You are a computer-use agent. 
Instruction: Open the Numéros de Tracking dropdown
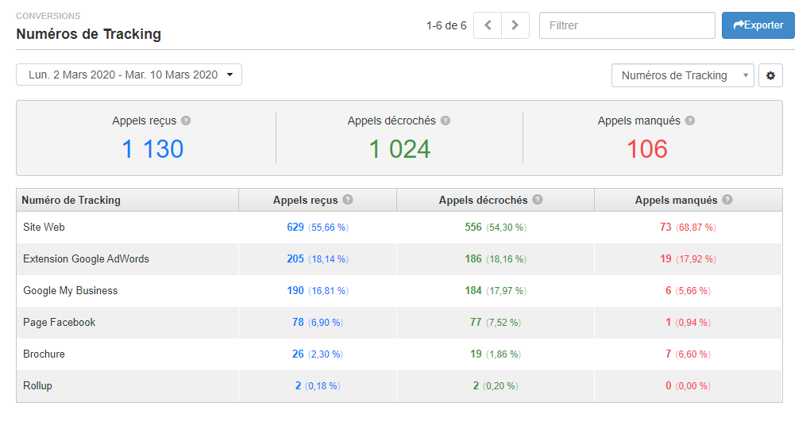click(682, 75)
